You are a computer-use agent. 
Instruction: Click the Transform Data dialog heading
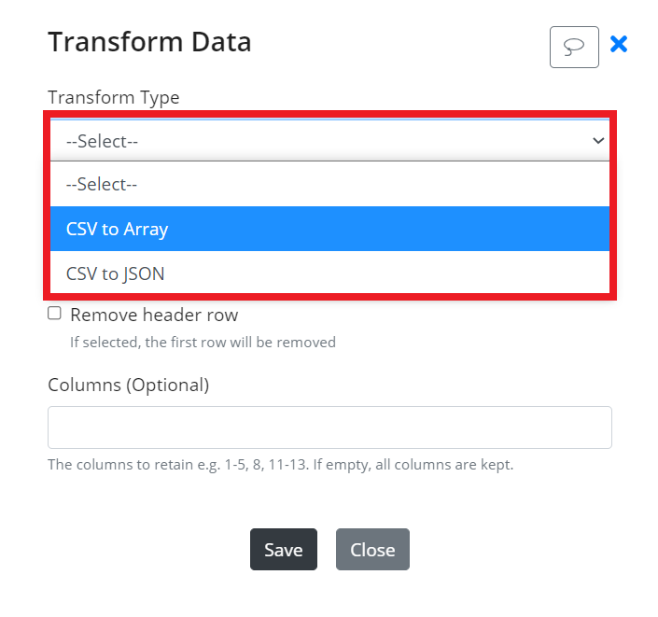coord(149,42)
